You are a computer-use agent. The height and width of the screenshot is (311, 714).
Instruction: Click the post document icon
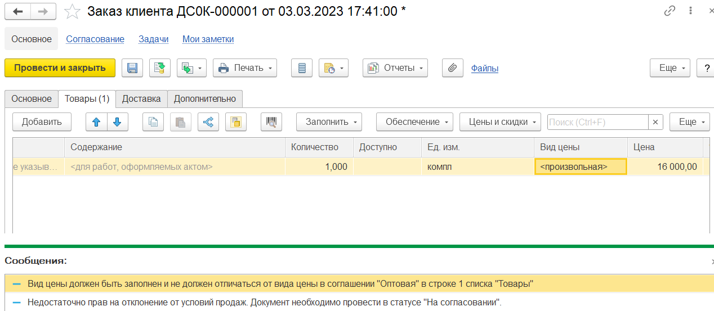[160, 68]
